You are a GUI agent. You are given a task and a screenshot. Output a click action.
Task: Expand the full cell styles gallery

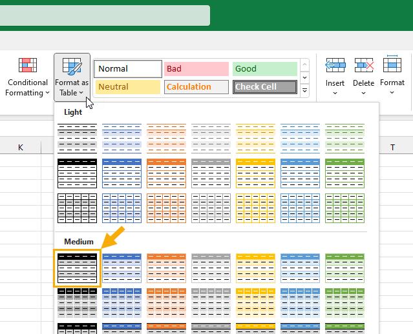(305, 91)
